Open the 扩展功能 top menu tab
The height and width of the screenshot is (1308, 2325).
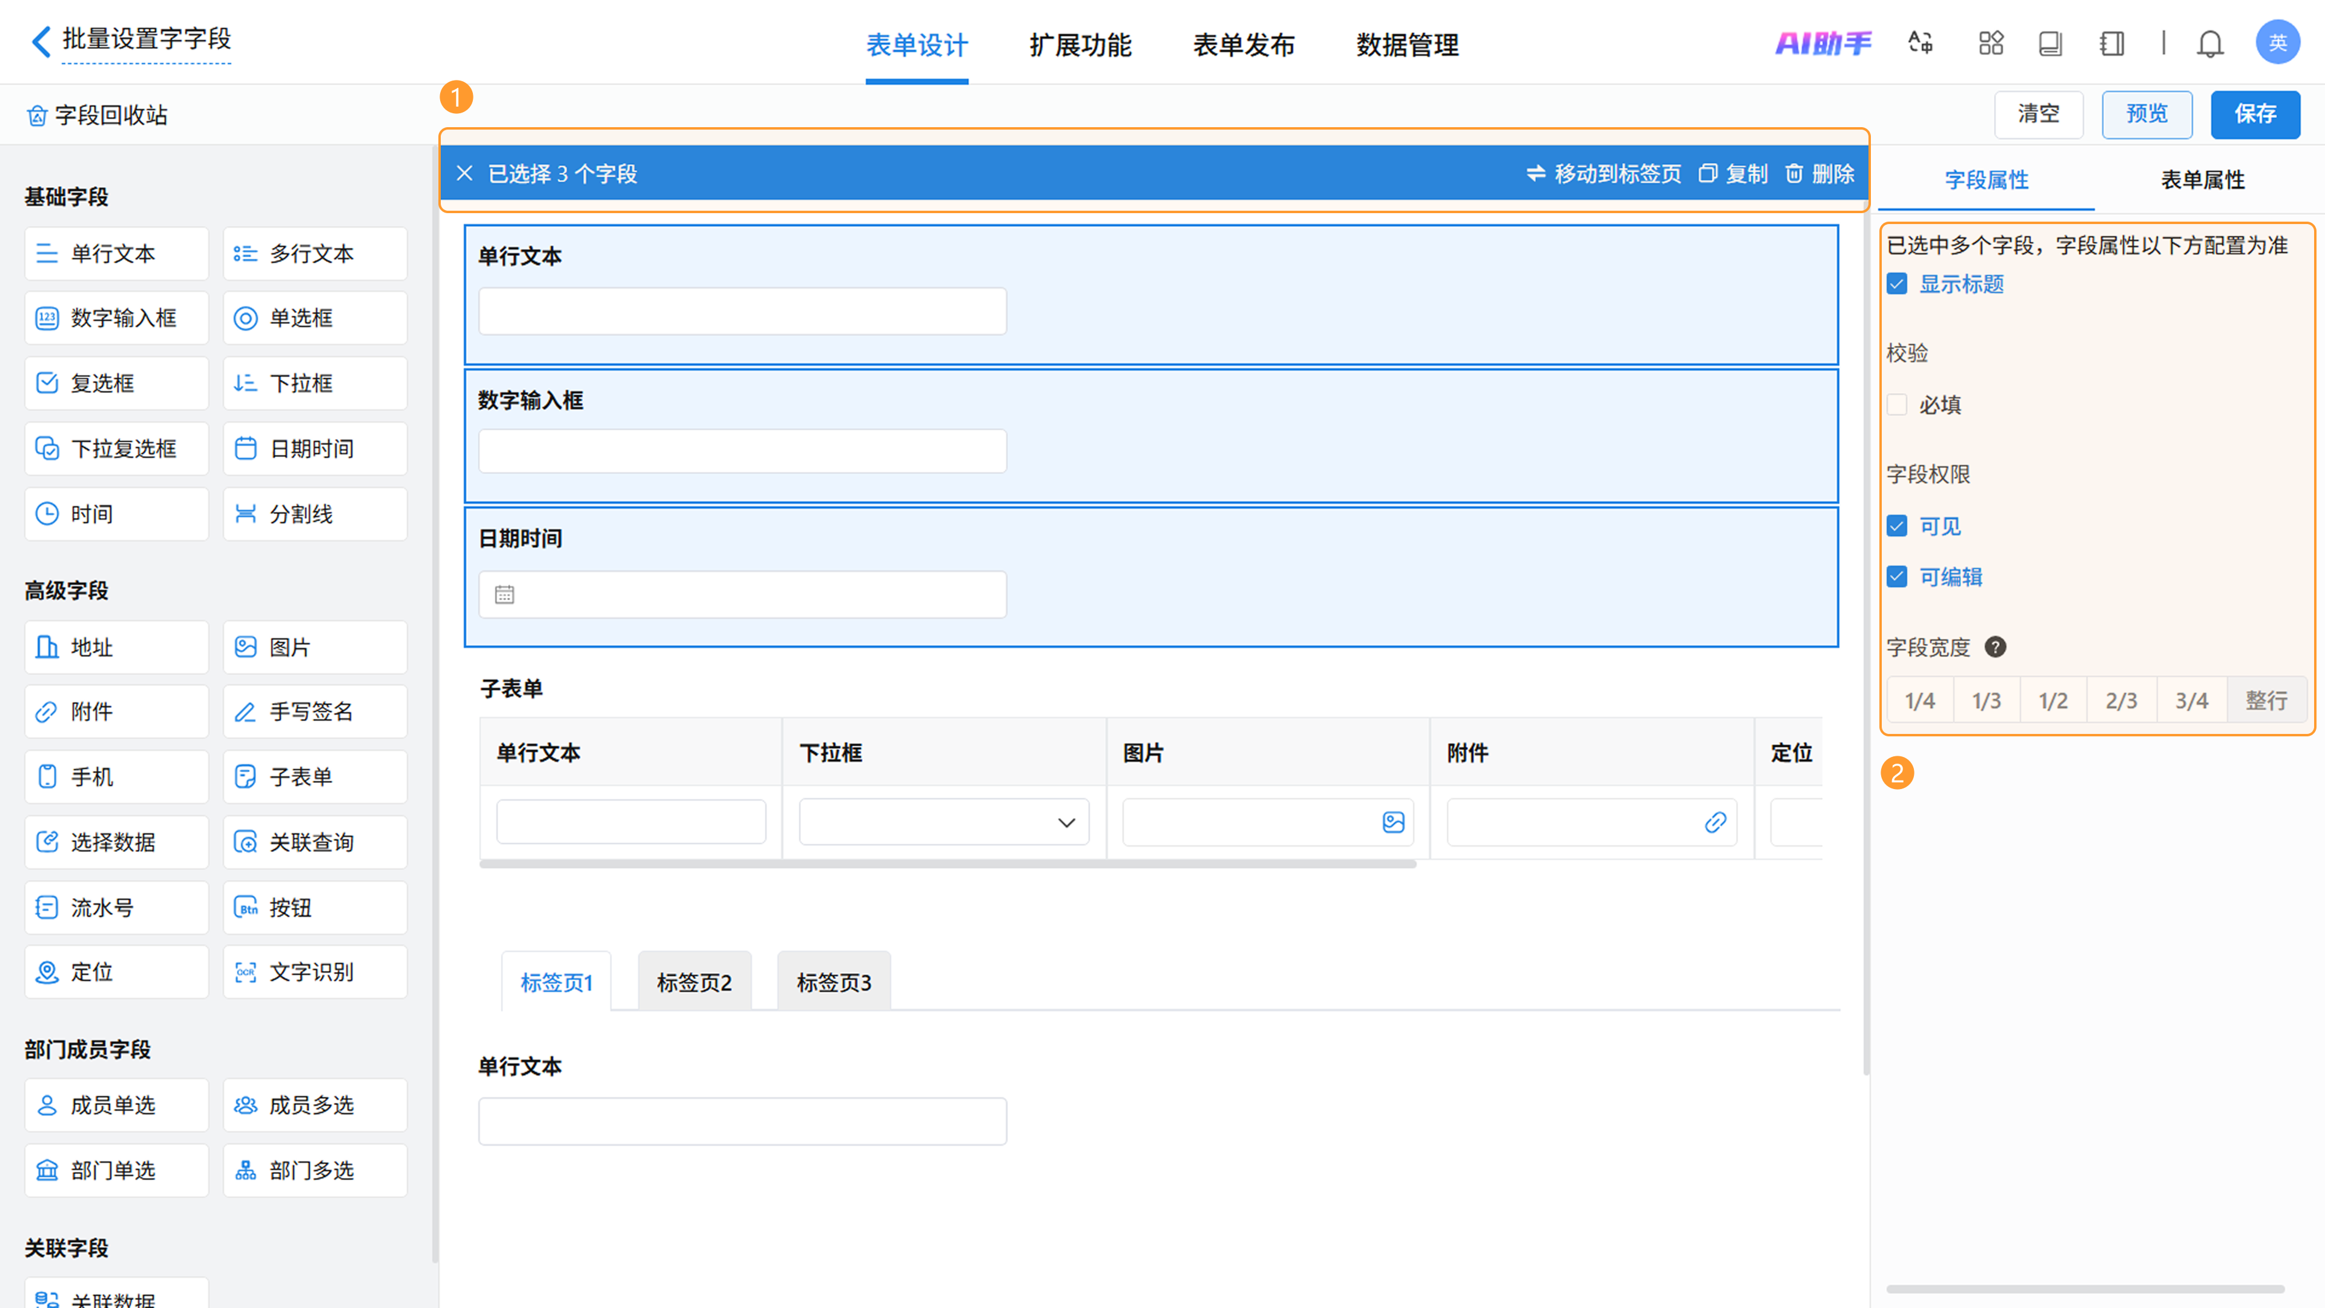(1080, 45)
